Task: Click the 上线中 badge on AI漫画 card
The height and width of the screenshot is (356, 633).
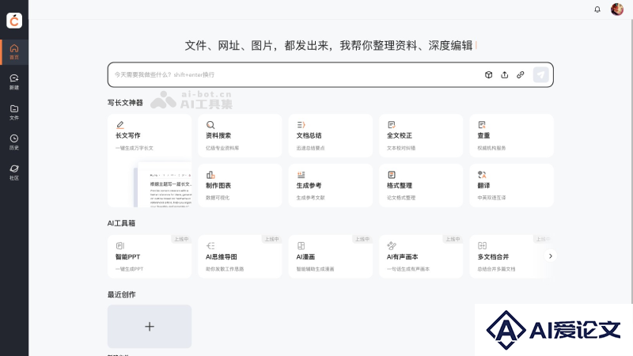Action: point(362,239)
